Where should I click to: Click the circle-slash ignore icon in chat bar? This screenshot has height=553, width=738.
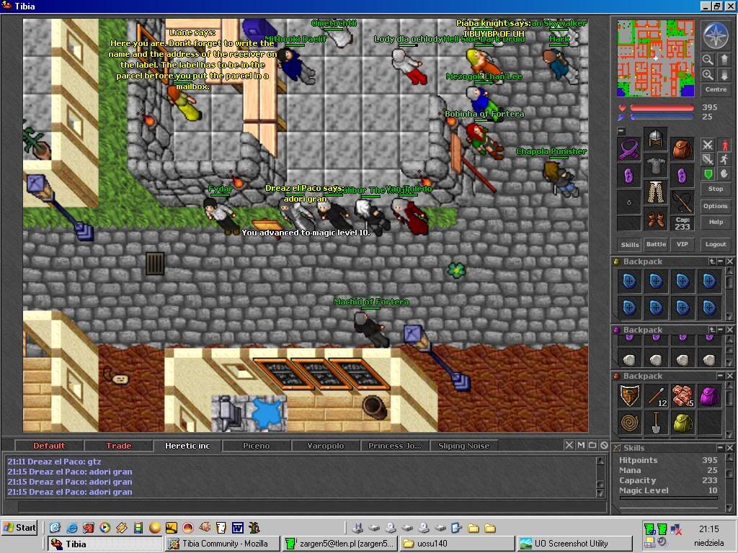tap(605, 445)
